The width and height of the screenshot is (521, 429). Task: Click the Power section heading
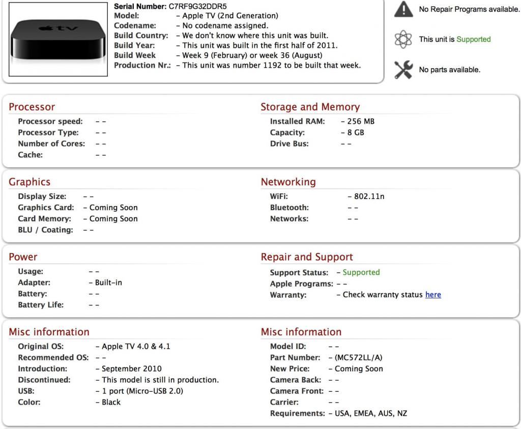pos(23,257)
